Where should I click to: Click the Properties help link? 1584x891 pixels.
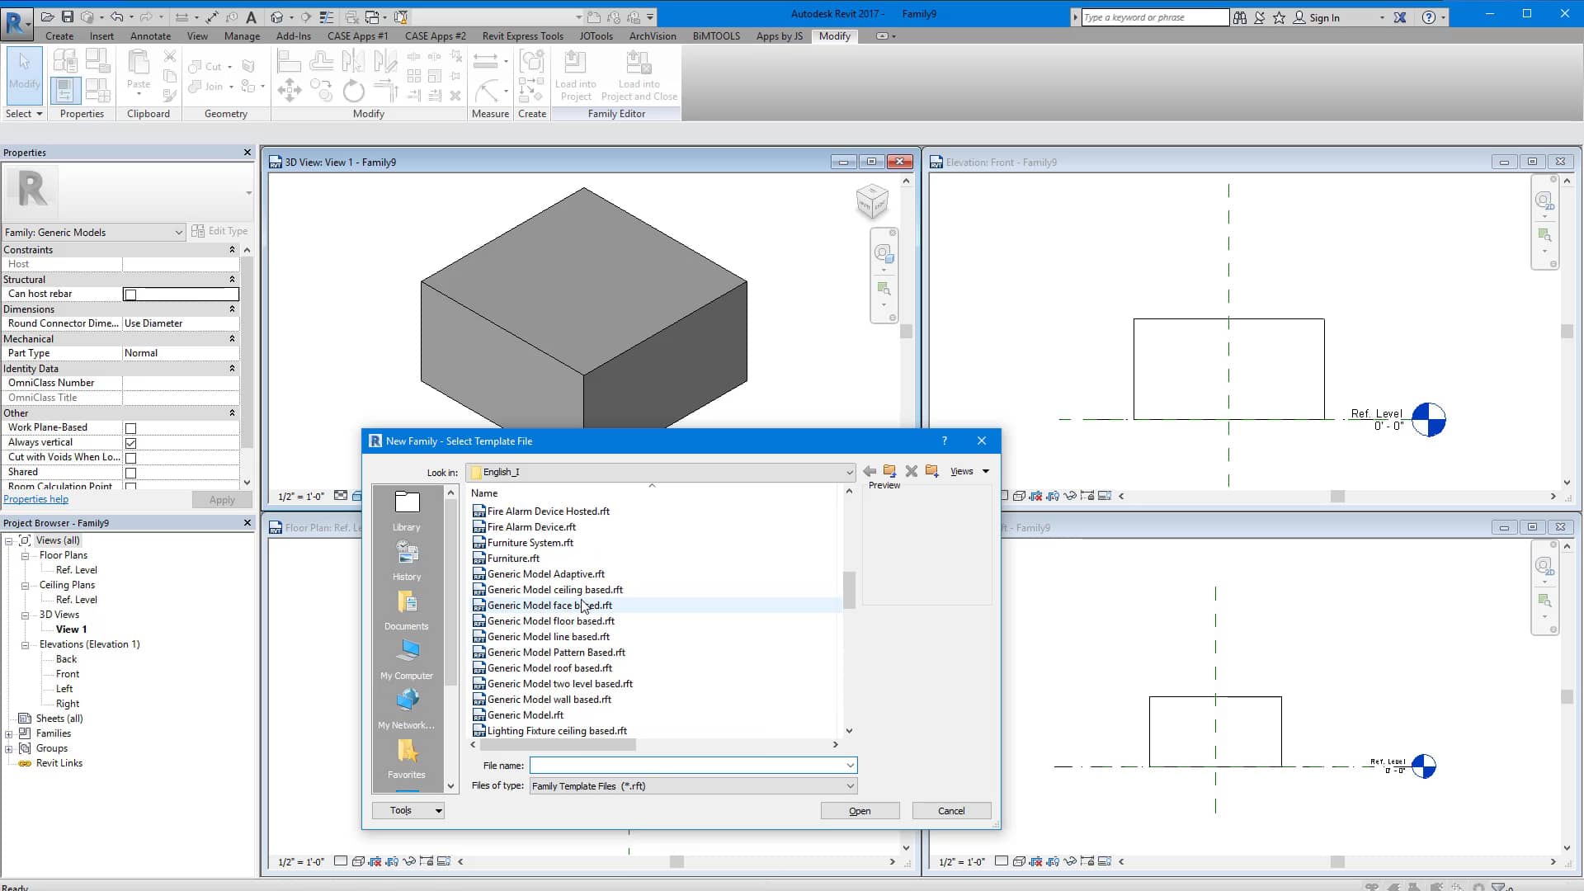coord(35,498)
